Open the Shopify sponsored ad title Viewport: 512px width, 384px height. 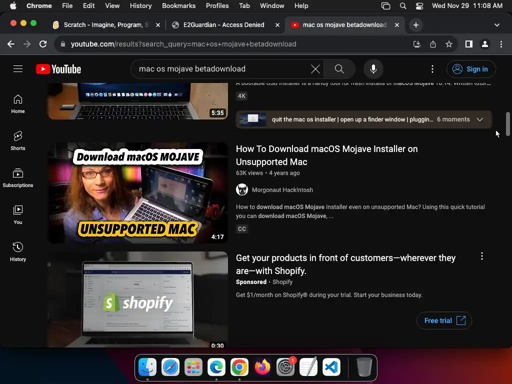click(x=345, y=264)
